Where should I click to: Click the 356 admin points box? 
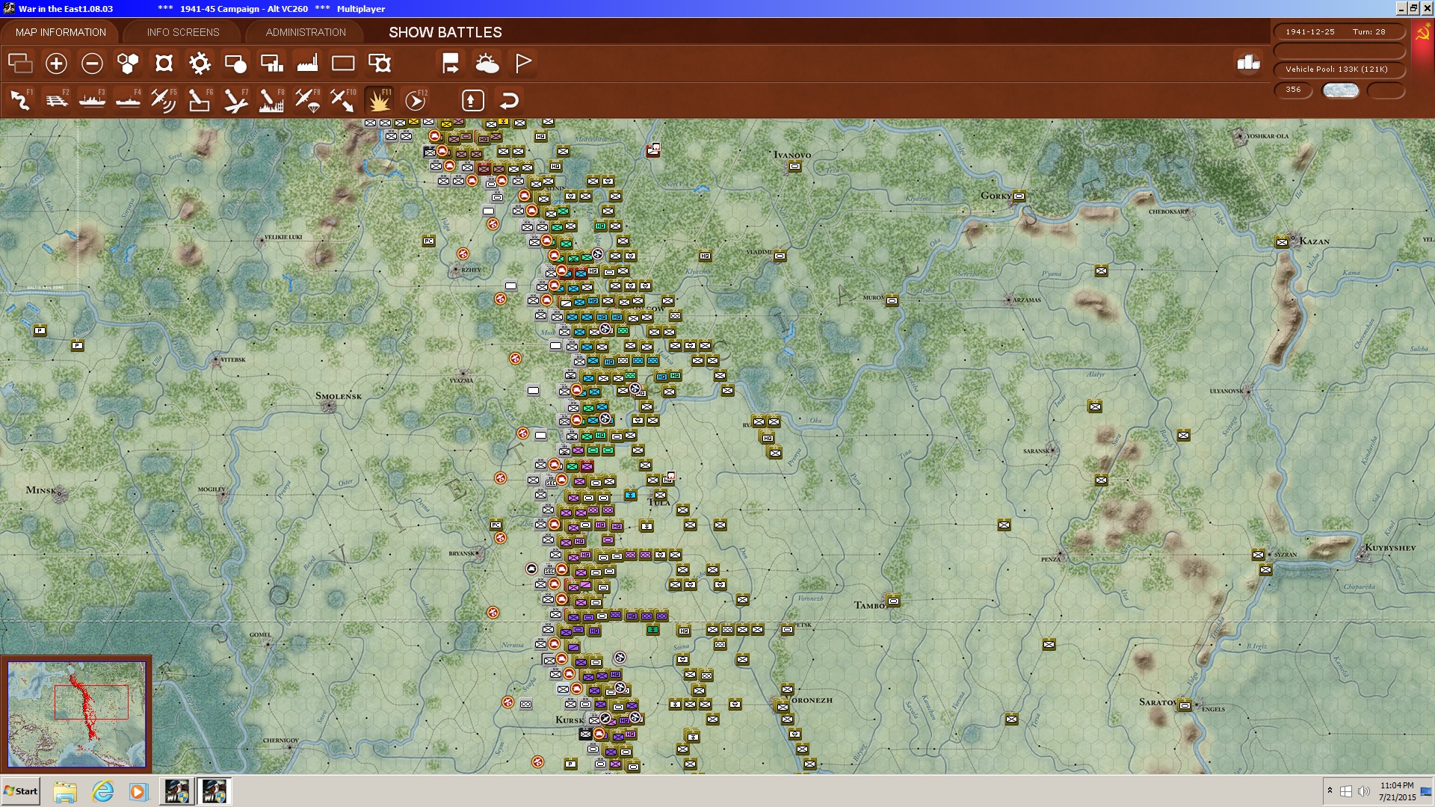click(x=1293, y=90)
